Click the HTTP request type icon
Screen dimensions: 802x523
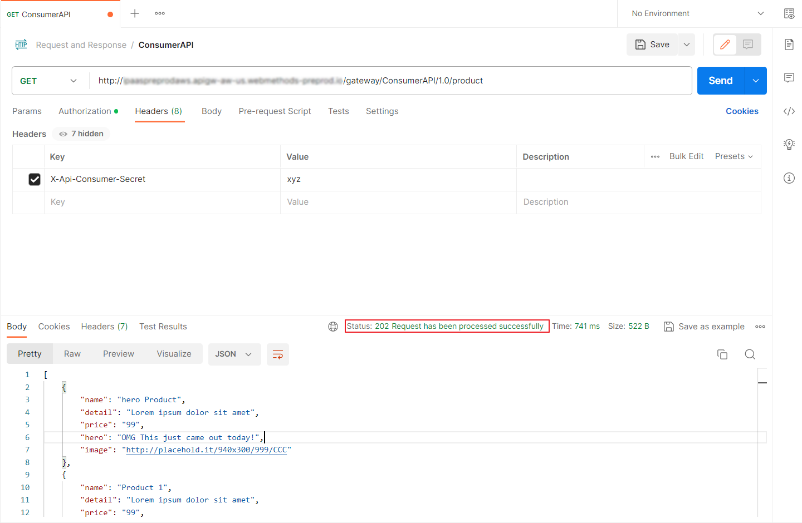[x=21, y=45]
